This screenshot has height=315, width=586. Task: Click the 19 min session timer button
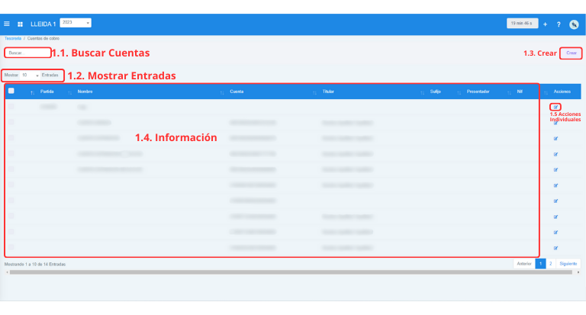point(522,24)
